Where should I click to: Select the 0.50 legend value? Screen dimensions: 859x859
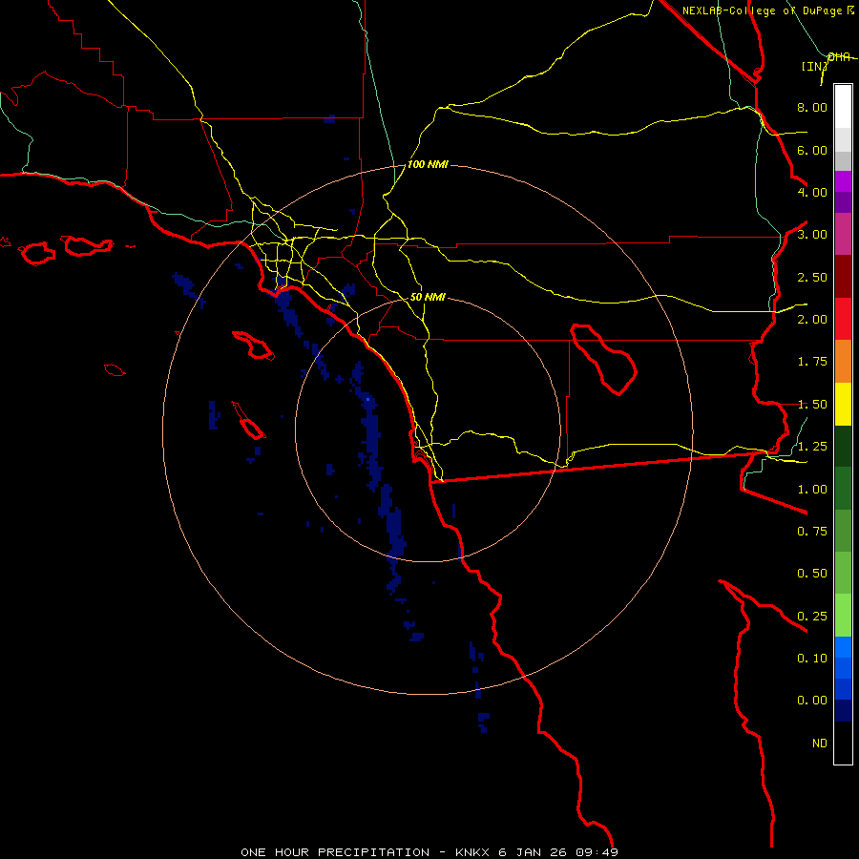coord(812,574)
